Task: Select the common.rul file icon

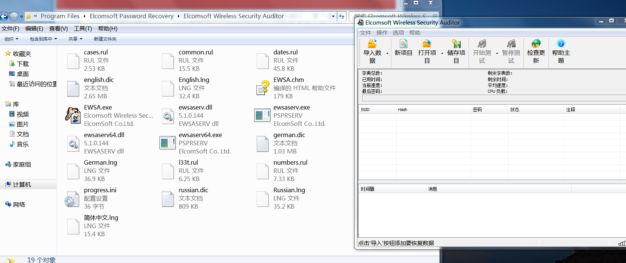Action: 168,61
